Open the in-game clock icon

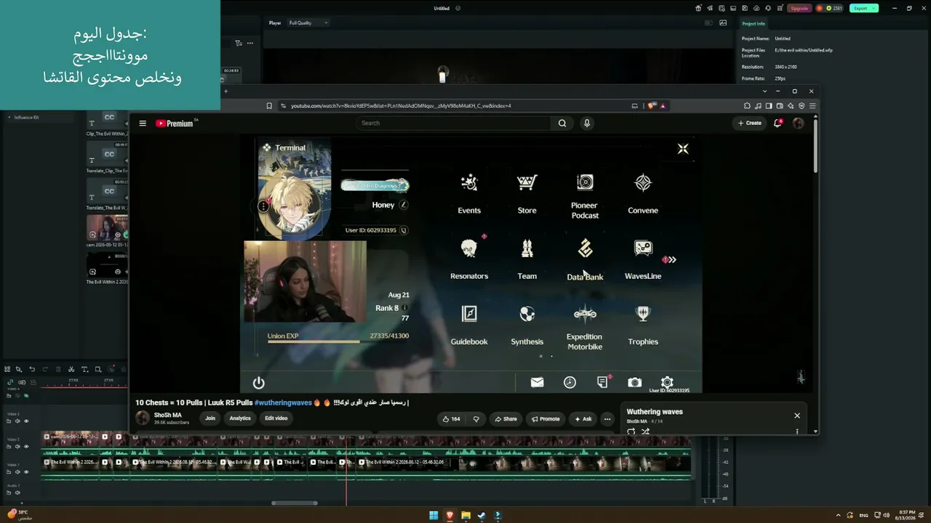570,382
